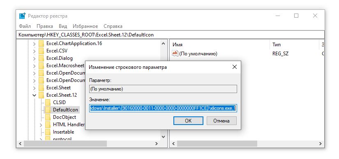The width and height of the screenshot is (339, 159).
Task: Open the Правка menu
Action: tap(45, 26)
